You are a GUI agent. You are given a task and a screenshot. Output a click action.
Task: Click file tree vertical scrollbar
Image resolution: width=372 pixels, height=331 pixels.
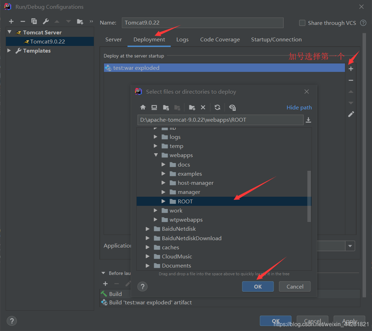point(309,196)
